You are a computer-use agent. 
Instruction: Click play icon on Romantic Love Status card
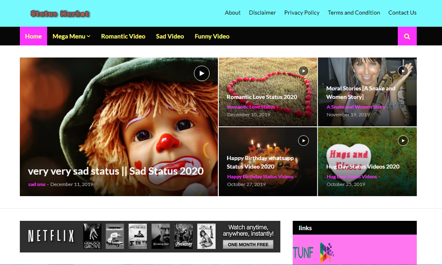point(303,71)
